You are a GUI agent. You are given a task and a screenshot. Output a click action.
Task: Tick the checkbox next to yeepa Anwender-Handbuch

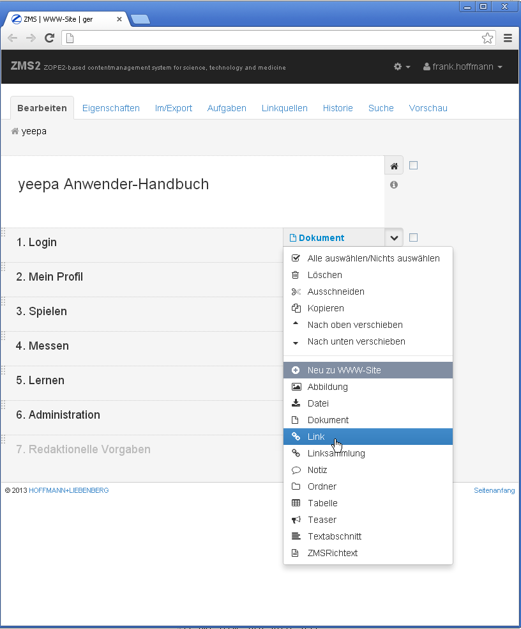click(x=413, y=166)
